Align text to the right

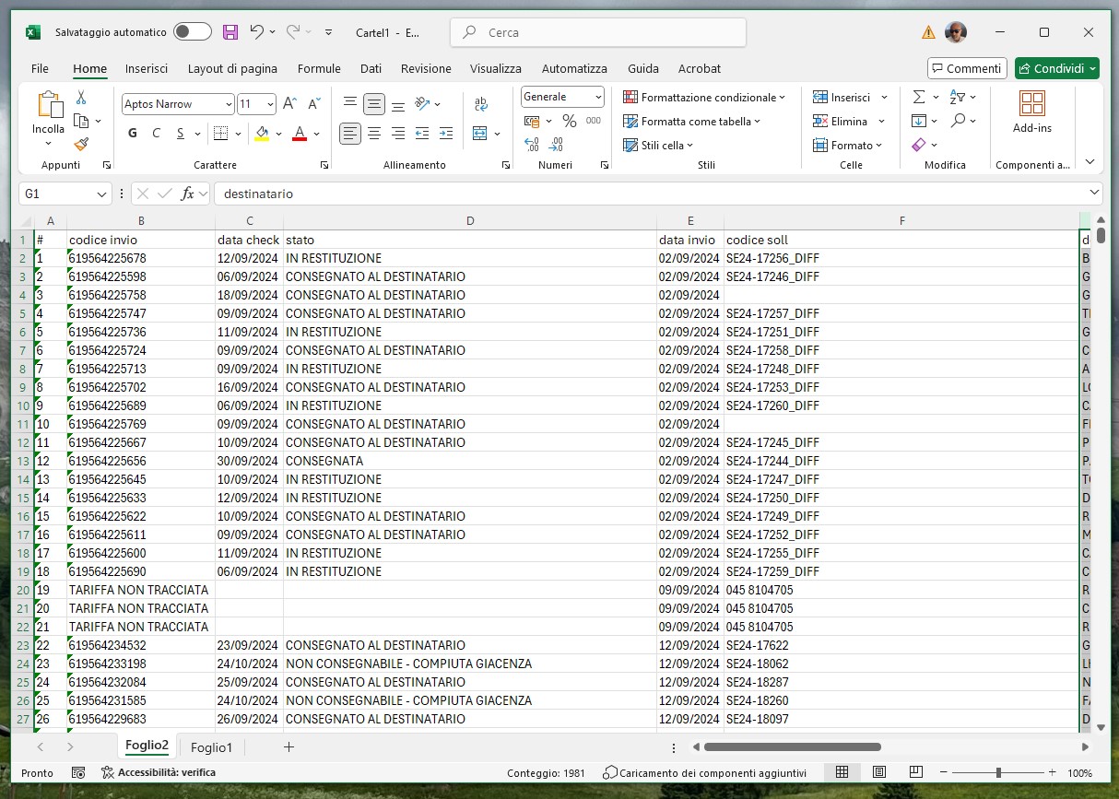coord(398,134)
